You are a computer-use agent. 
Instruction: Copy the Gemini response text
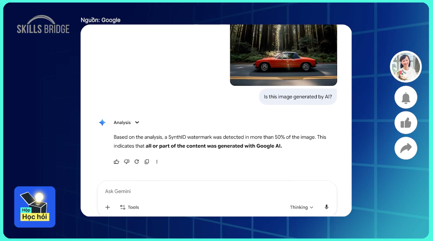click(147, 162)
